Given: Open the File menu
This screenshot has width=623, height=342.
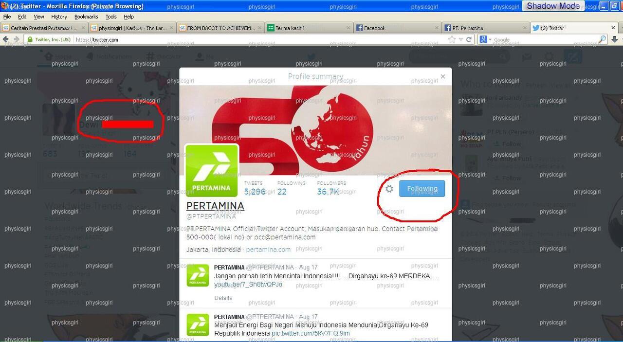Looking at the screenshot, I should coord(7,17).
